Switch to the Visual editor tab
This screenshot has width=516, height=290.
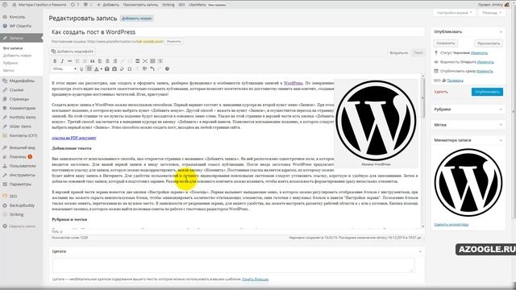pyautogui.click(x=399, y=52)
